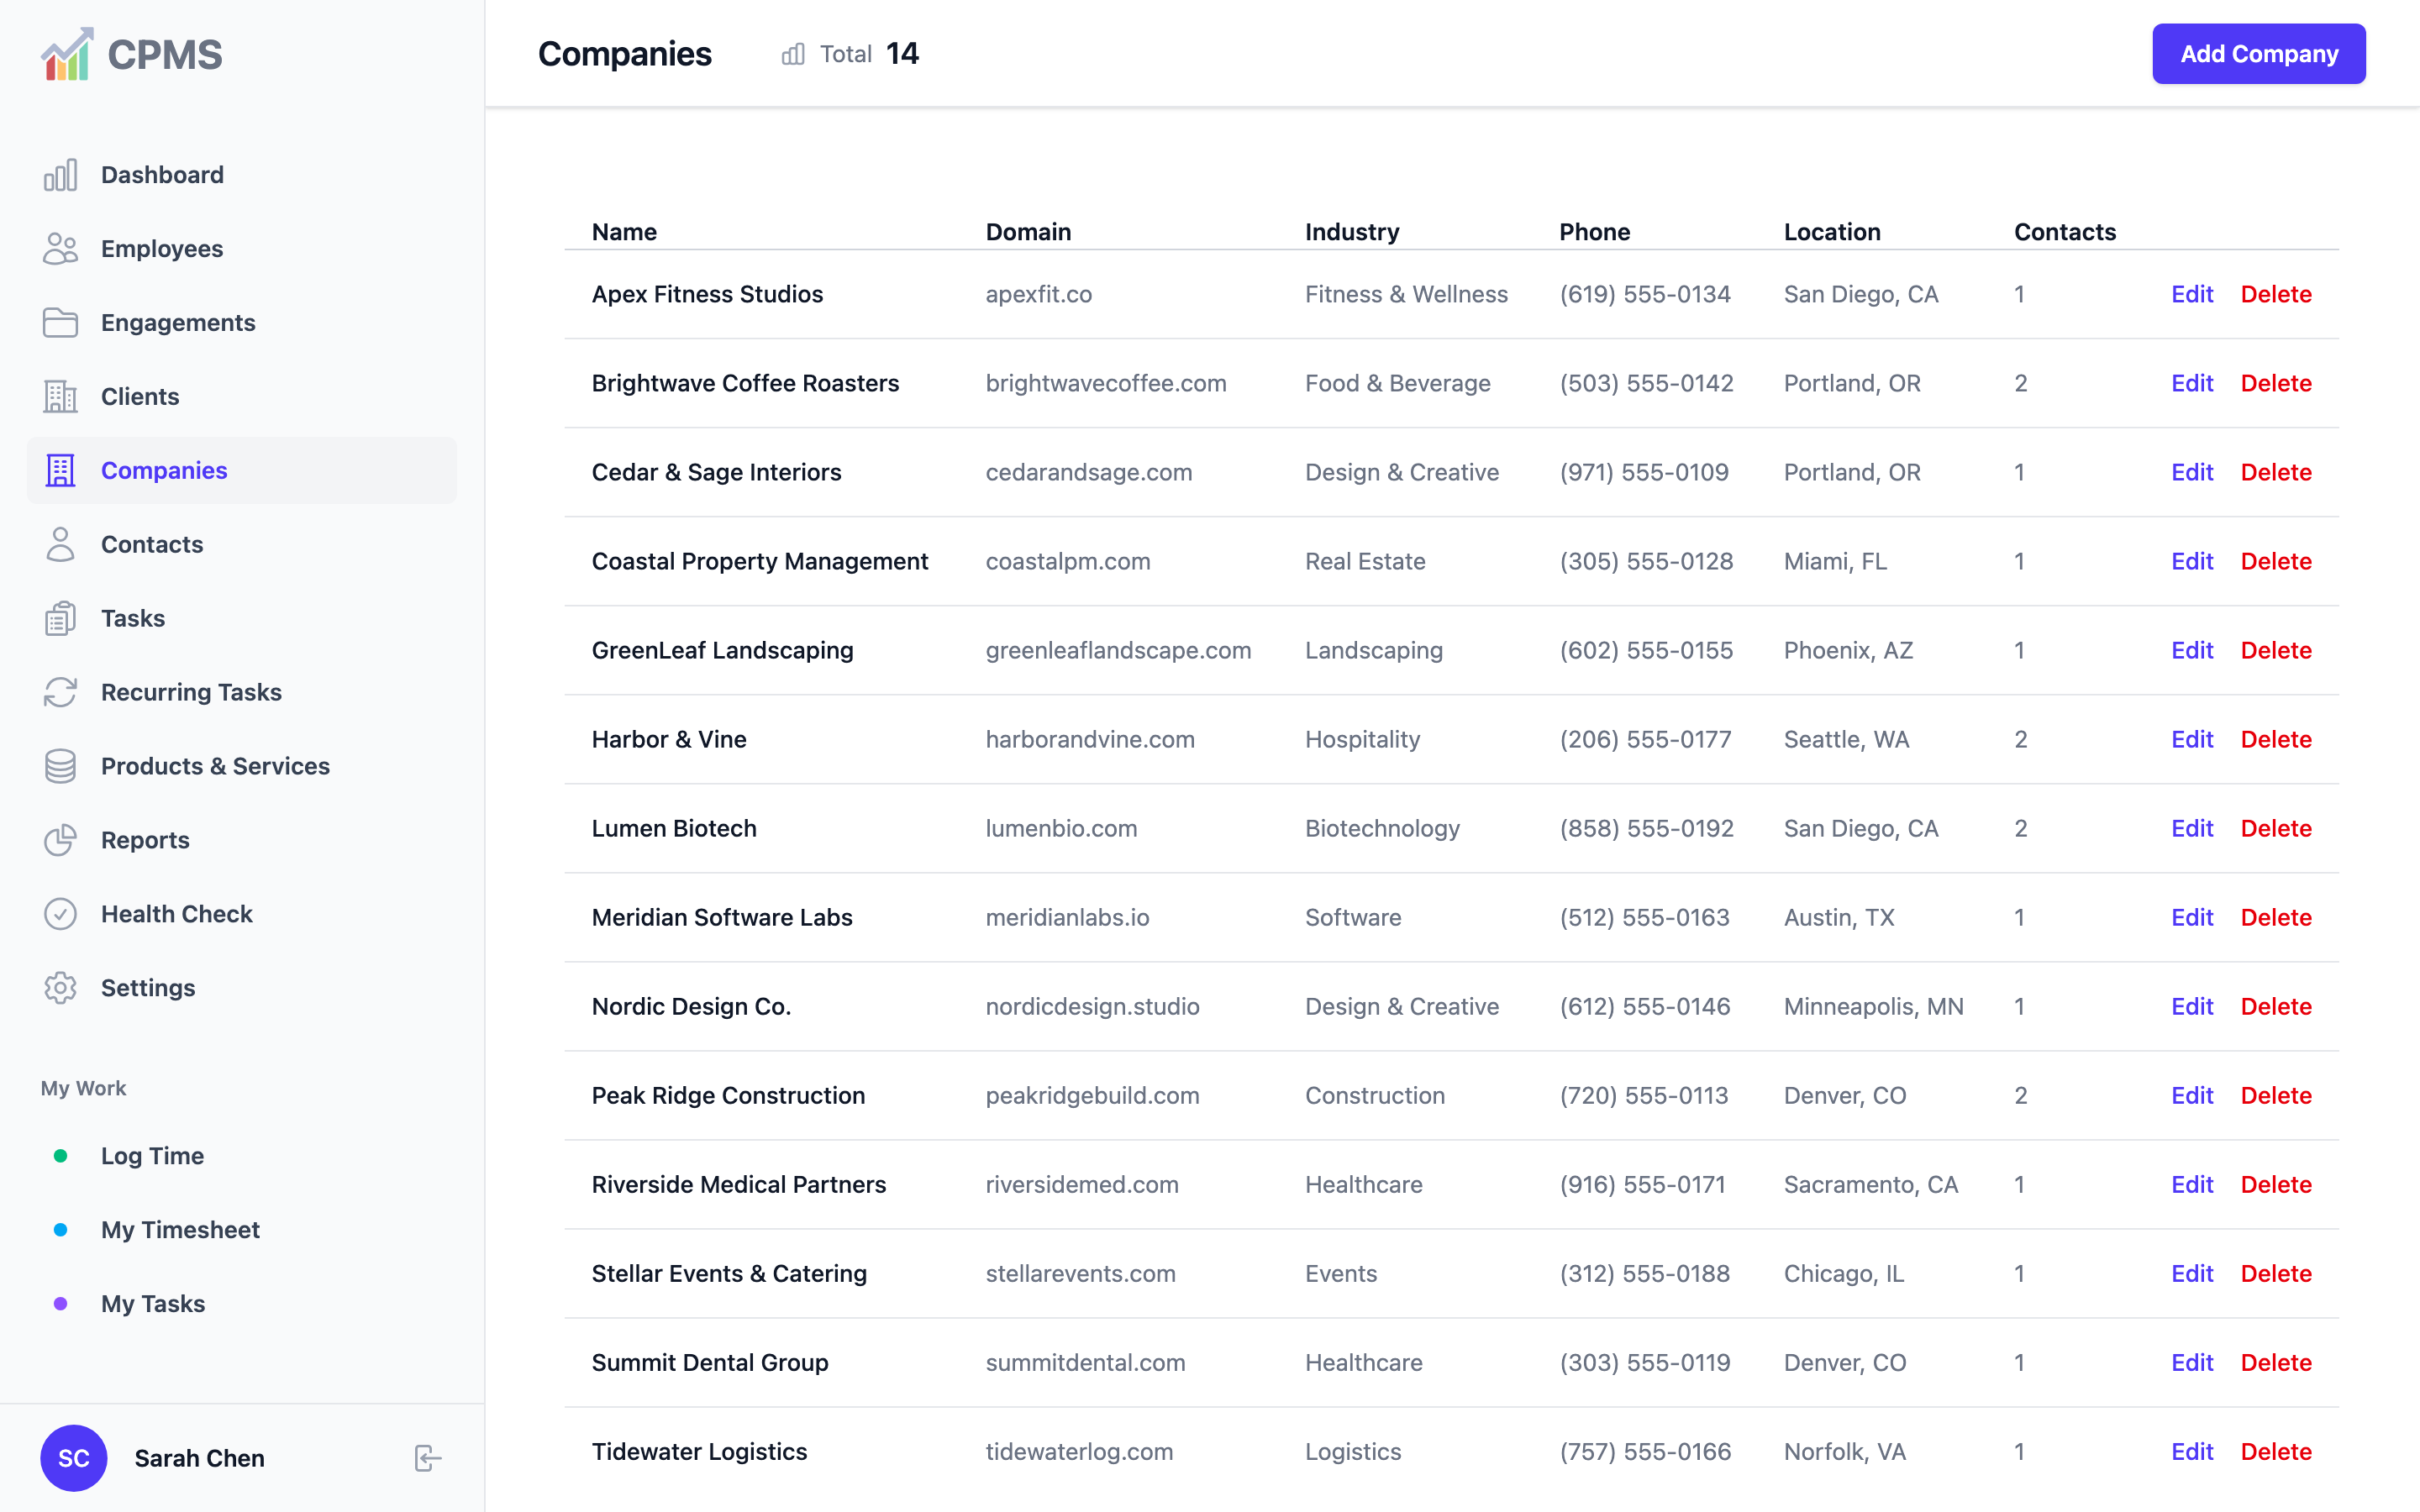
Task: Edit Stellar Events & Catering
Action: click(x=2192, y=1273)
